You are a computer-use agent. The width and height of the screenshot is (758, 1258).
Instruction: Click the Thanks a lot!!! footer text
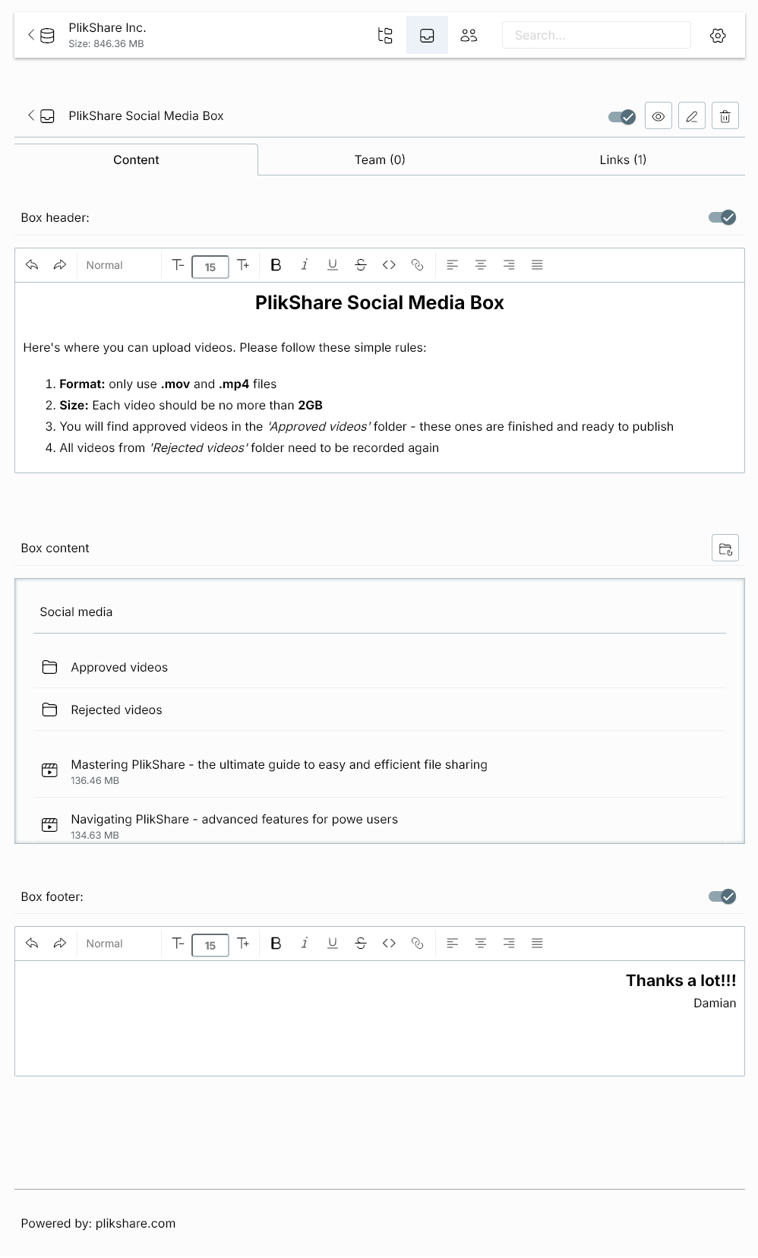coord(681,981)
